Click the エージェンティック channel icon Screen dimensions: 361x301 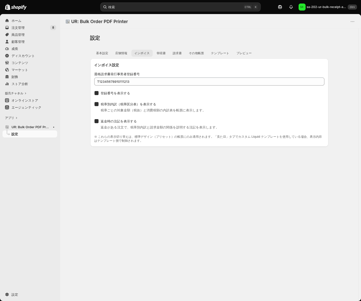7,107
